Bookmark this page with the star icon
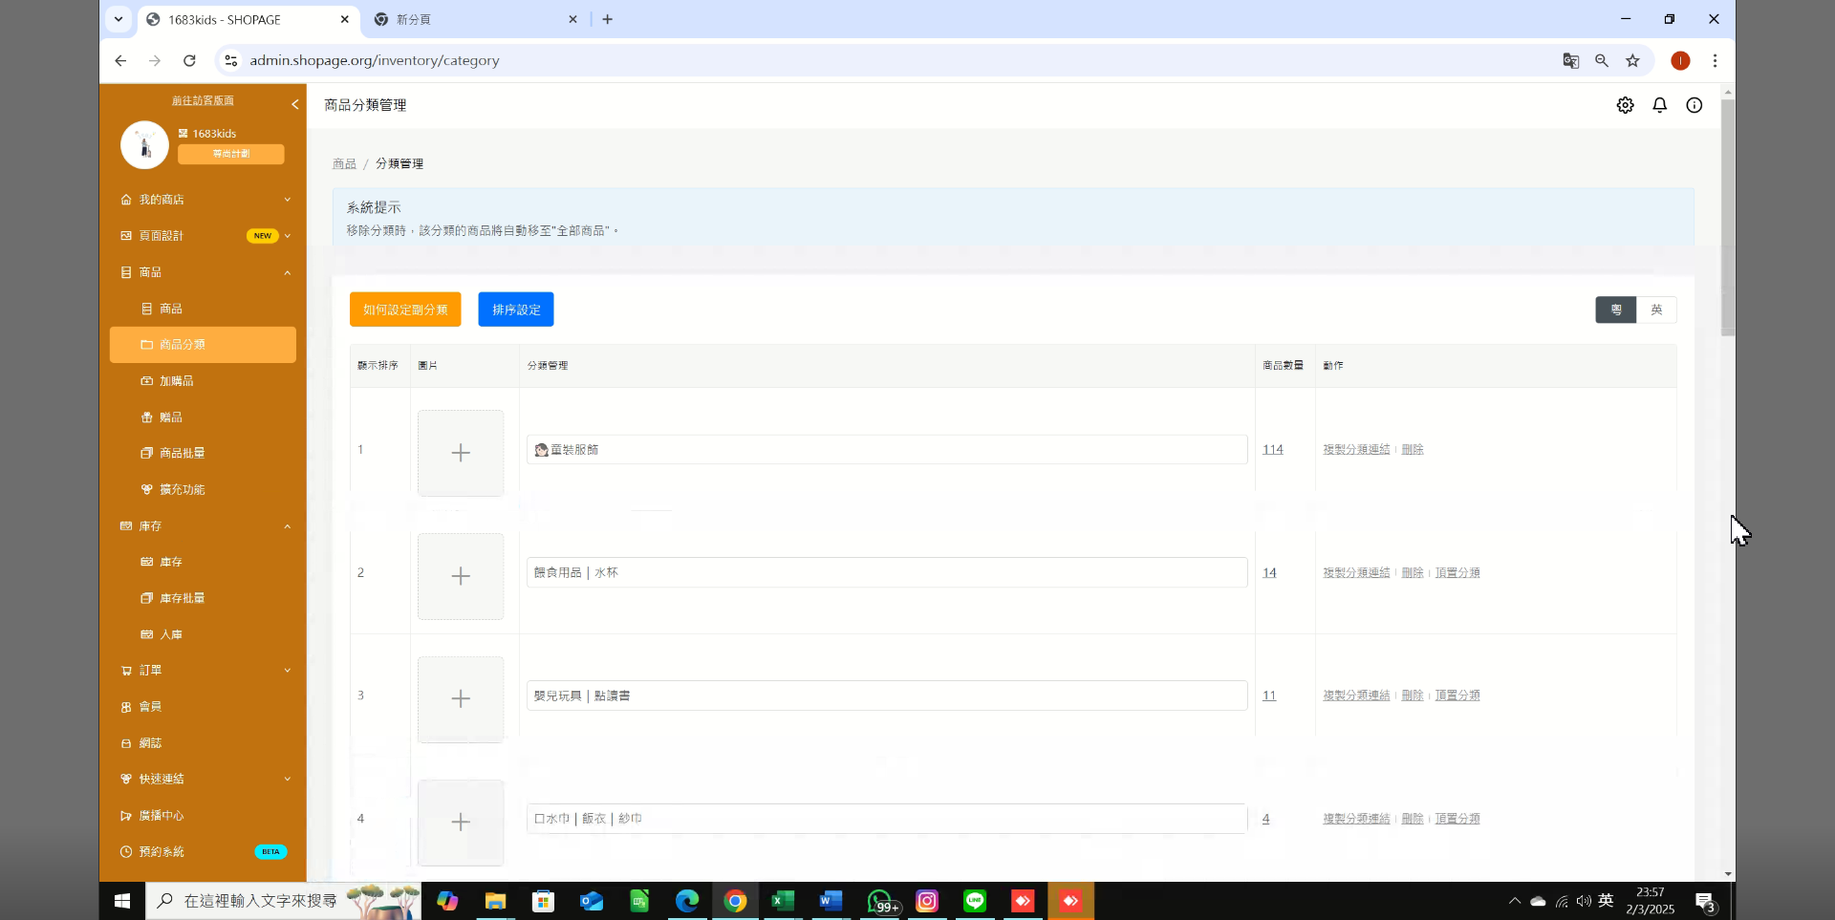 tap(1632, 60)
